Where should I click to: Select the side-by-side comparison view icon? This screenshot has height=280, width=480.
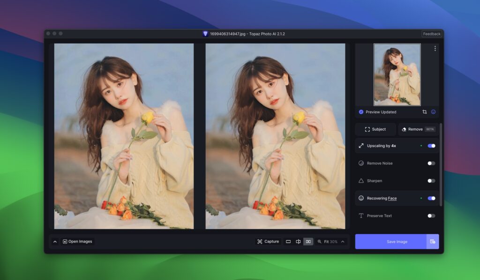pos(307,241)
